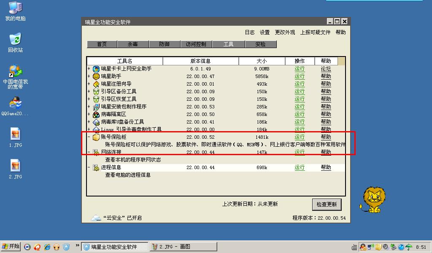
Task: Expand the 引导区恢复工具 row
Action: coord(89,99)
